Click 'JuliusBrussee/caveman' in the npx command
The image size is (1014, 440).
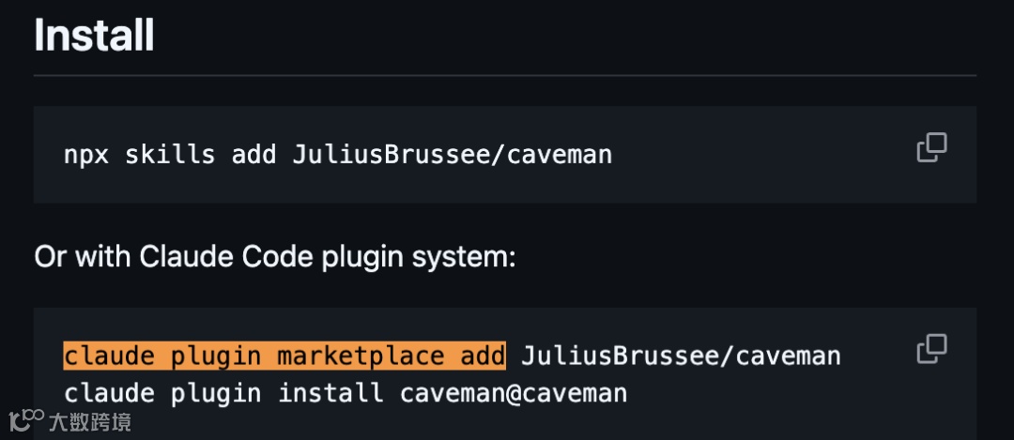pyautogui.click(x=452, y=155)
